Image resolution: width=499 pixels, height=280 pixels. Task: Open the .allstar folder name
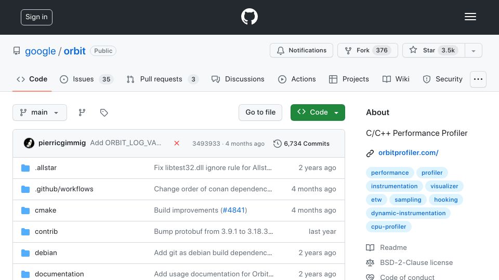coord(46,167)
